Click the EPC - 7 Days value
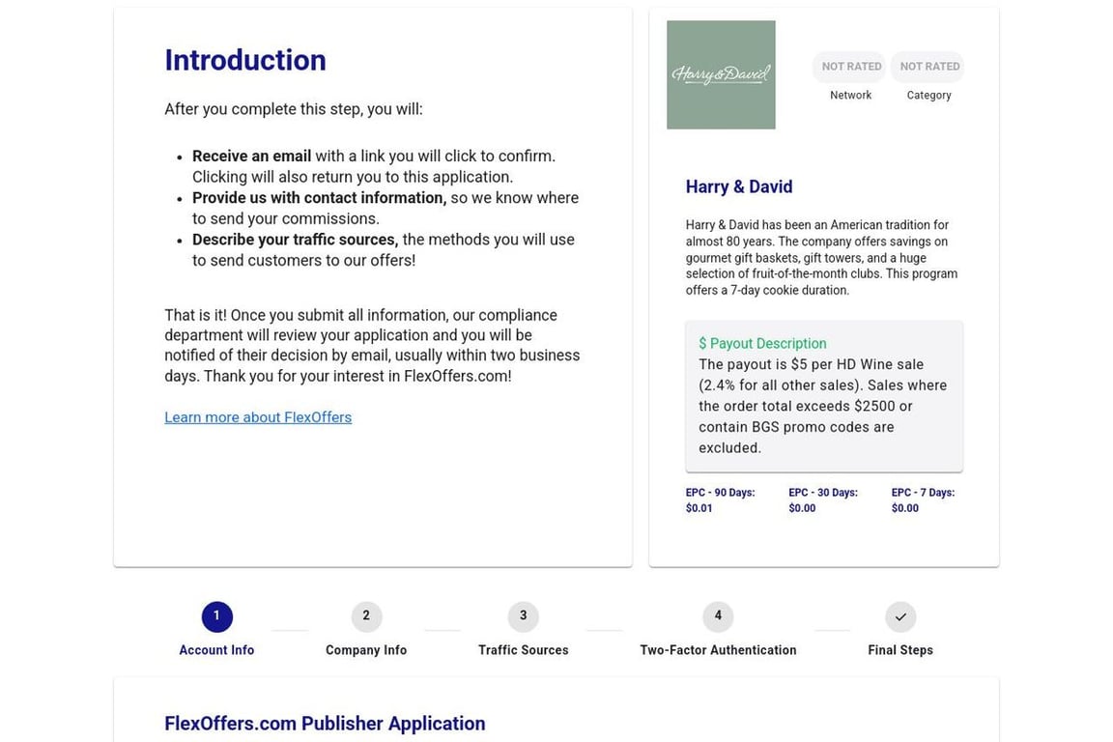The image size is (1113, 742). 905,508
